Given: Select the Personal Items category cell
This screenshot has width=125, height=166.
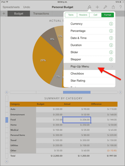Looking at the screenshot, I should (x=23, y=135).
